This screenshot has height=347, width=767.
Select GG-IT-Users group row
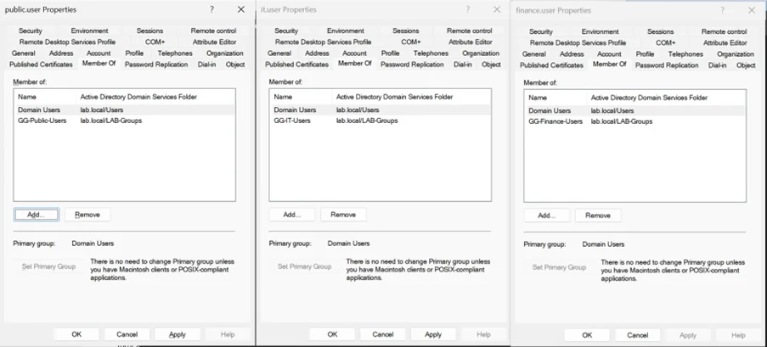380,120
